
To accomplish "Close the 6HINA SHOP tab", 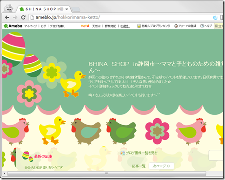I will (x=66, y=9).
